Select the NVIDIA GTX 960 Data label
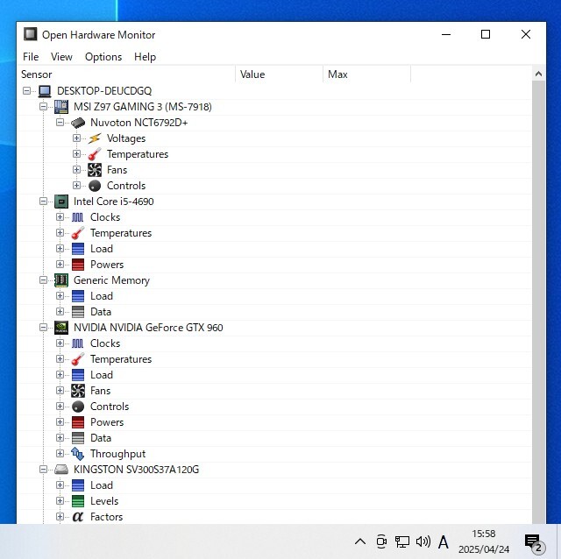The image size is (561, 559). [101, 438]
